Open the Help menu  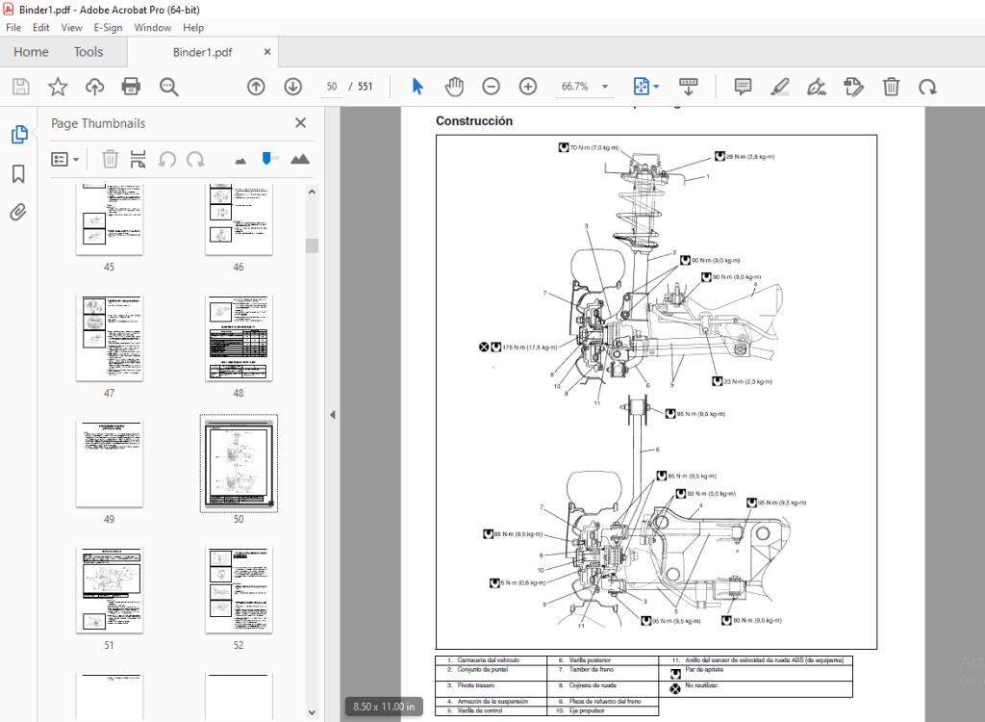pyautogui.click(x=192, y=28)
